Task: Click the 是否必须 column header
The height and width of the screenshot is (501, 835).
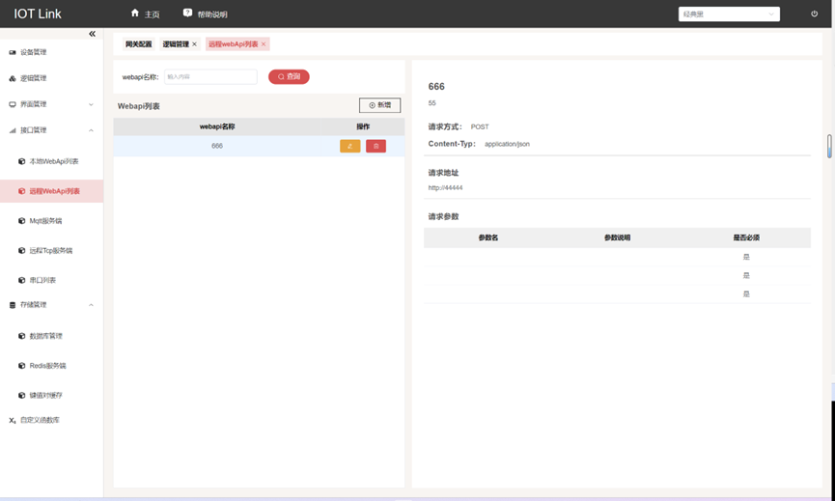Action: 746,237
